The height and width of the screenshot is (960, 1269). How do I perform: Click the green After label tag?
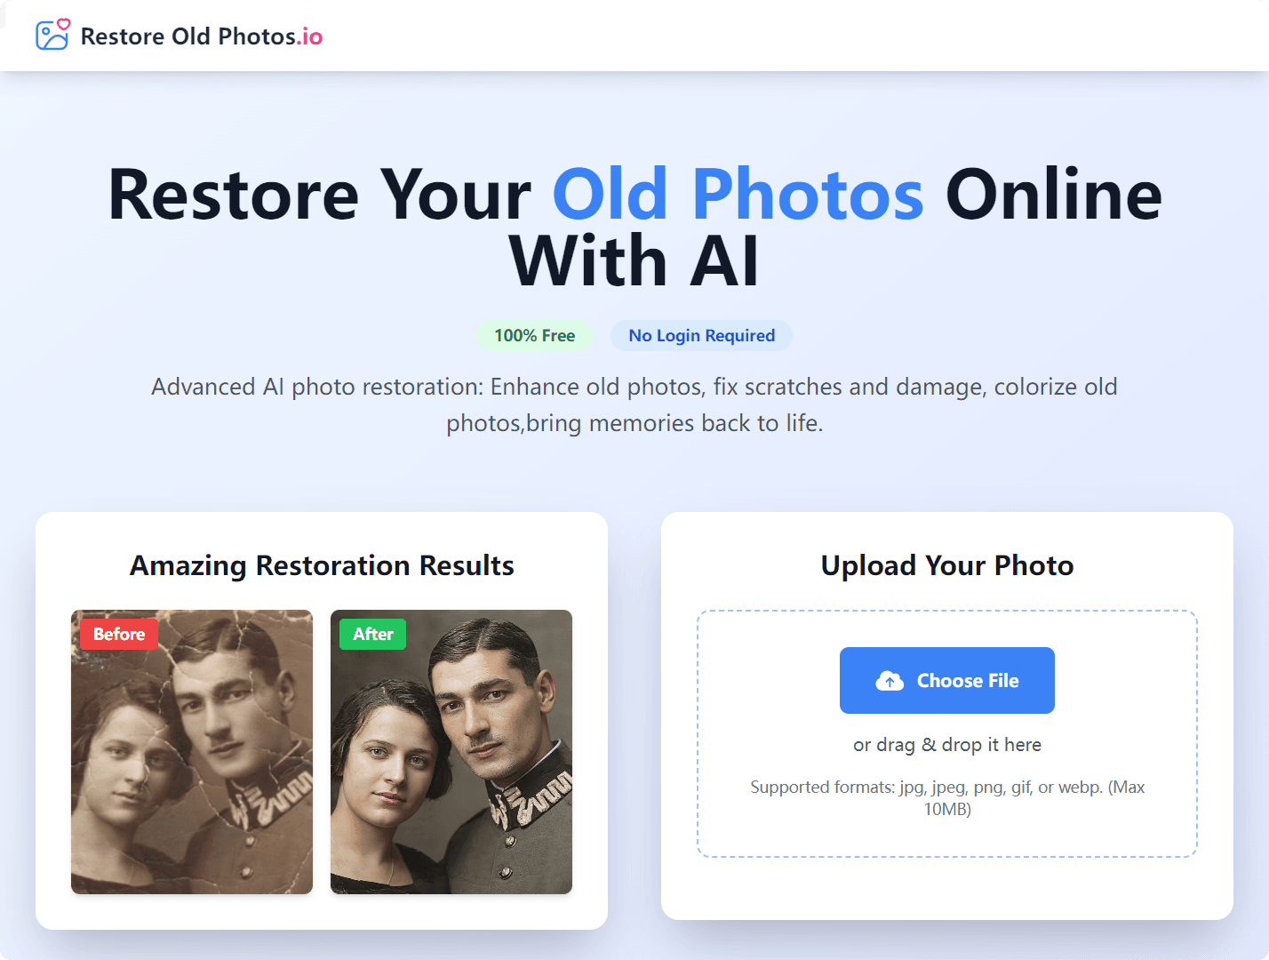pos(373,634)
